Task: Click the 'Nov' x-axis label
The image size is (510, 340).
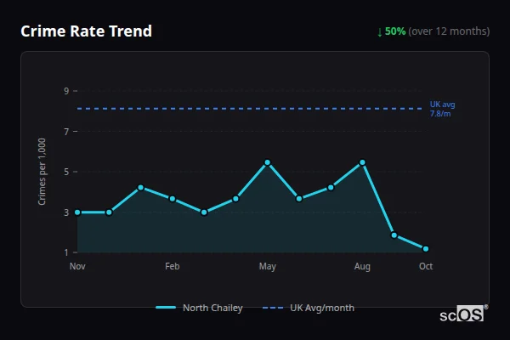Action: 77,266
